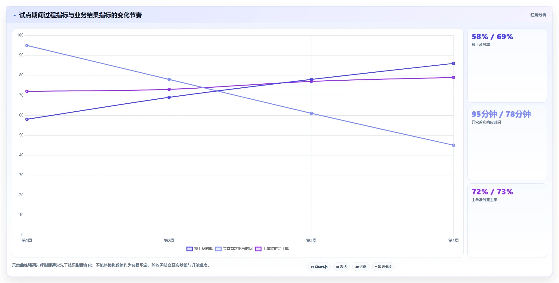Click the 第2周 x-axis label
The height and width of the screenshot is (283, 559).
click(169, 240)
